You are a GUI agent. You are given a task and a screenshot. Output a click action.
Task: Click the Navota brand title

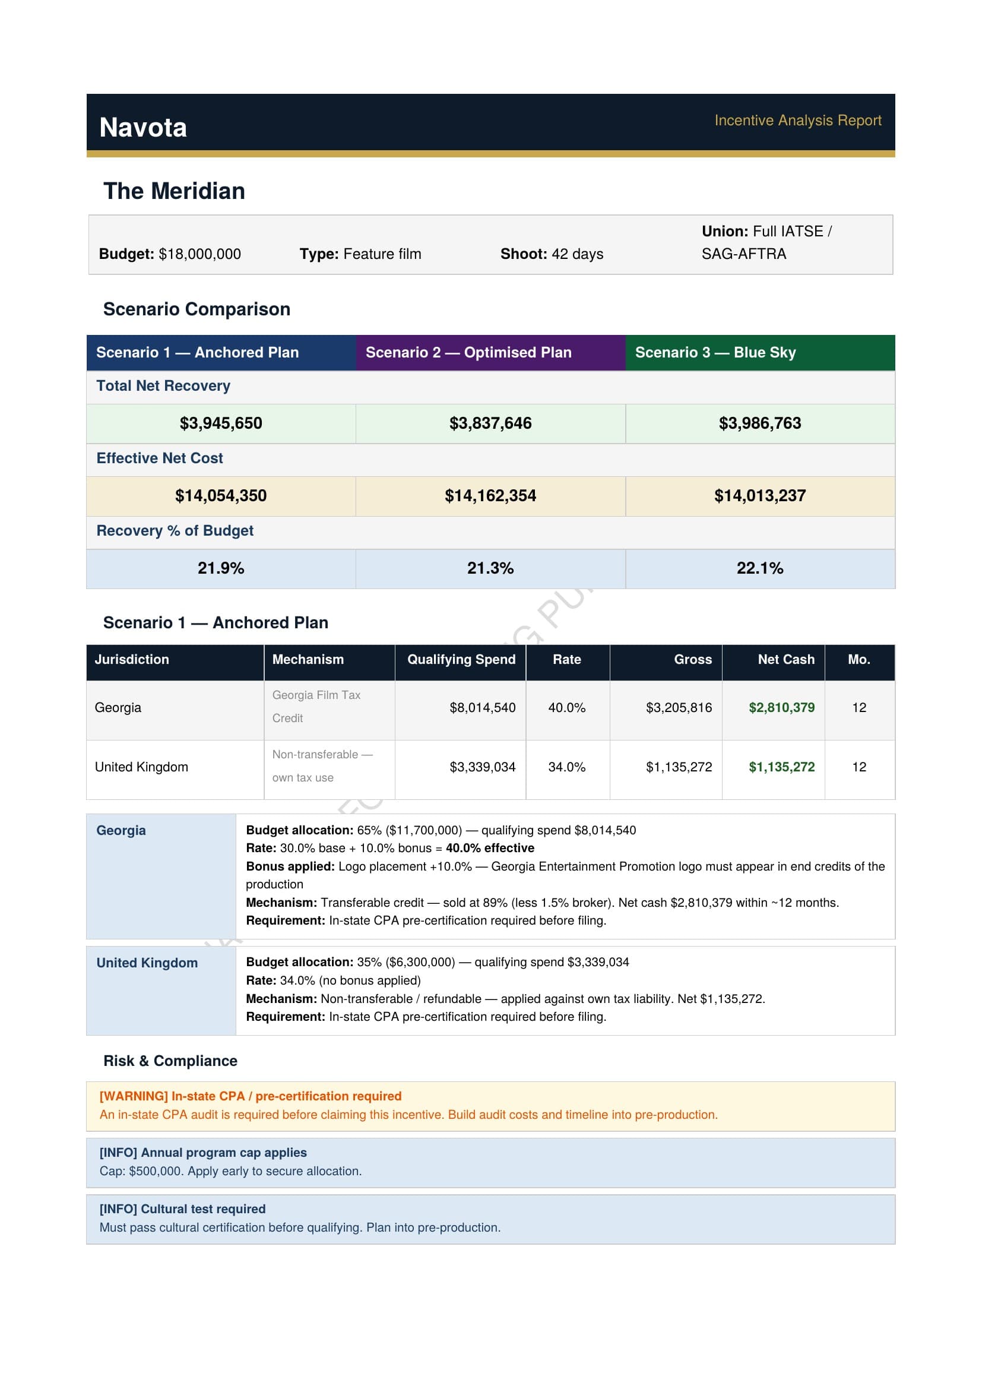click(x=142, y=128)
